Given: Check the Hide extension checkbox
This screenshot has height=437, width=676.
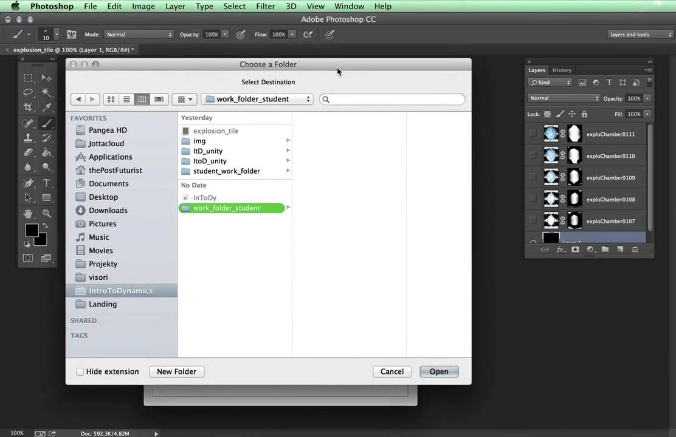Looking at the screenshot, I should 80,371.
